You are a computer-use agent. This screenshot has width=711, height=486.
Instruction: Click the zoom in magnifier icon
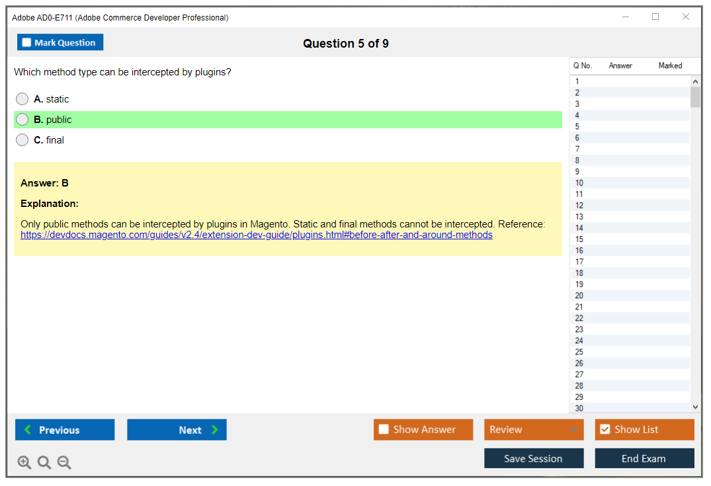[x=24, y=463]
